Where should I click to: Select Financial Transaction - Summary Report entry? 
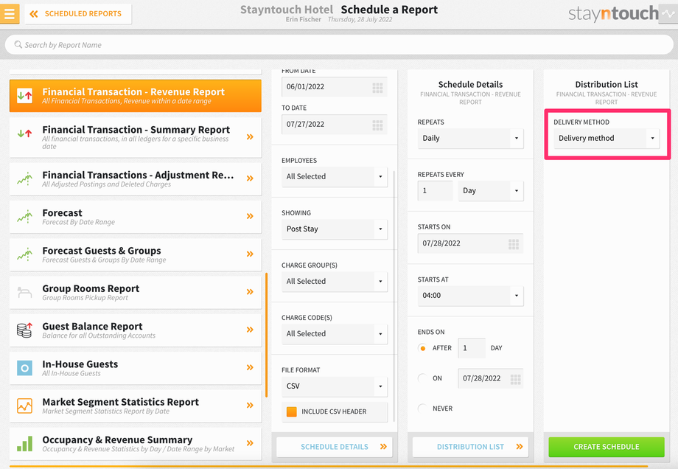136,137
